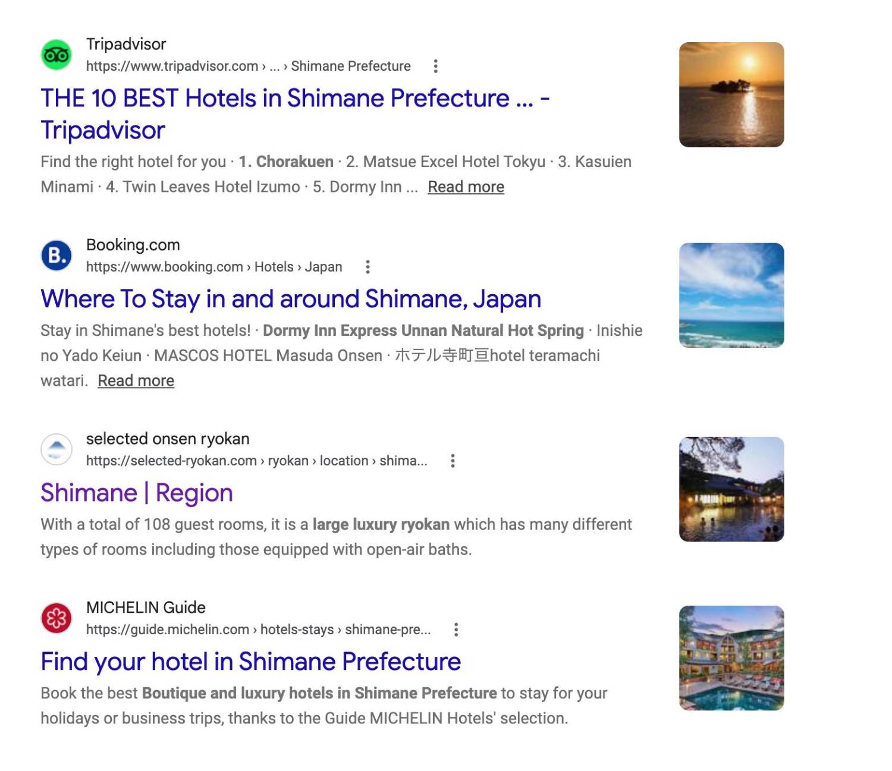This screenshot has width=892, height=771.
Task: Click bold 'large luxury ryokan' snippet text
Action: [381, 524]
